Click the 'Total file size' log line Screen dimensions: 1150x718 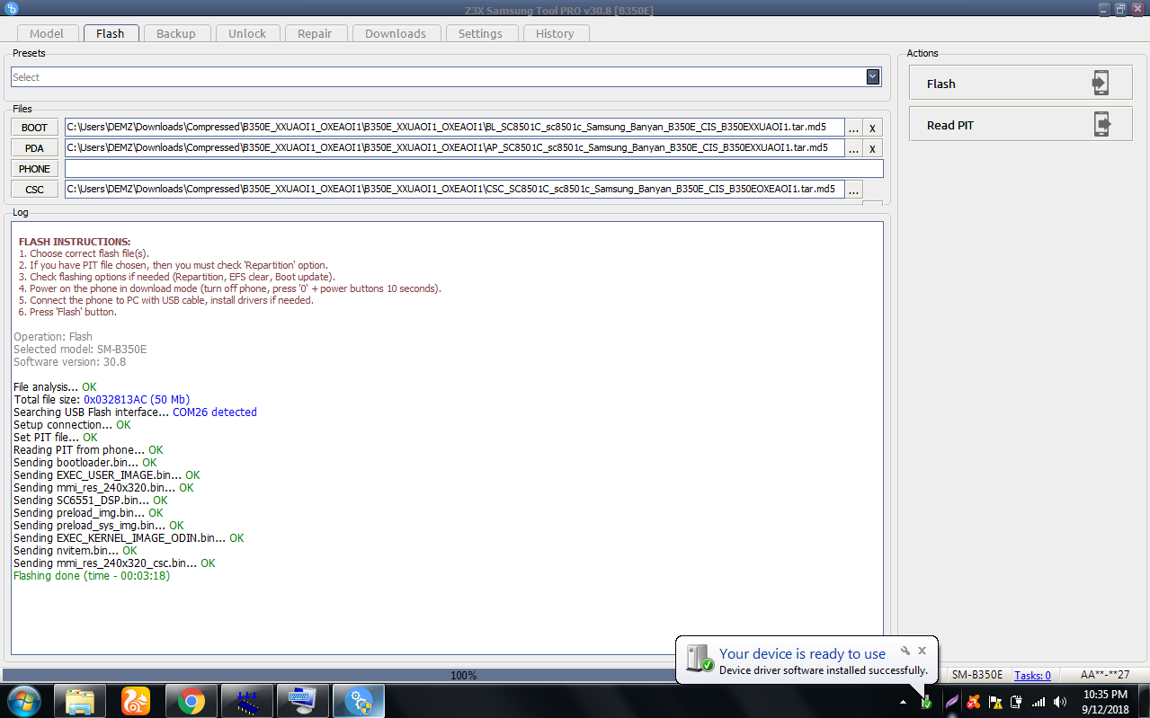point(102,400)
